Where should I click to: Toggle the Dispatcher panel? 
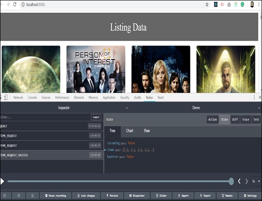[x=137, y=195]
